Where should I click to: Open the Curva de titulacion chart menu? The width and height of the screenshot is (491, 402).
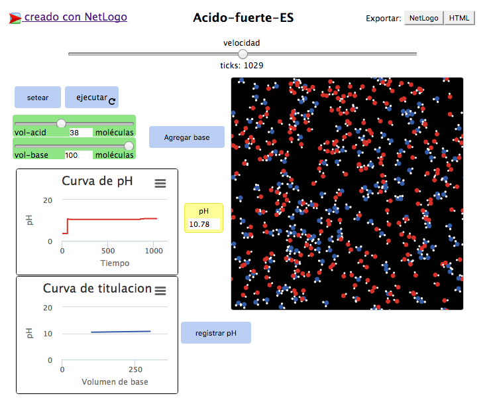coord(160,291)
